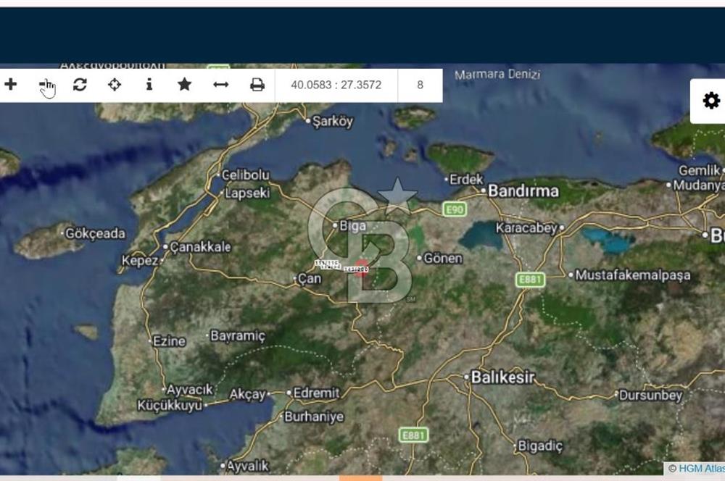Viewport: 725px width, 481px height.
Task: Click the Biga town label
Action: click(352, 225)
